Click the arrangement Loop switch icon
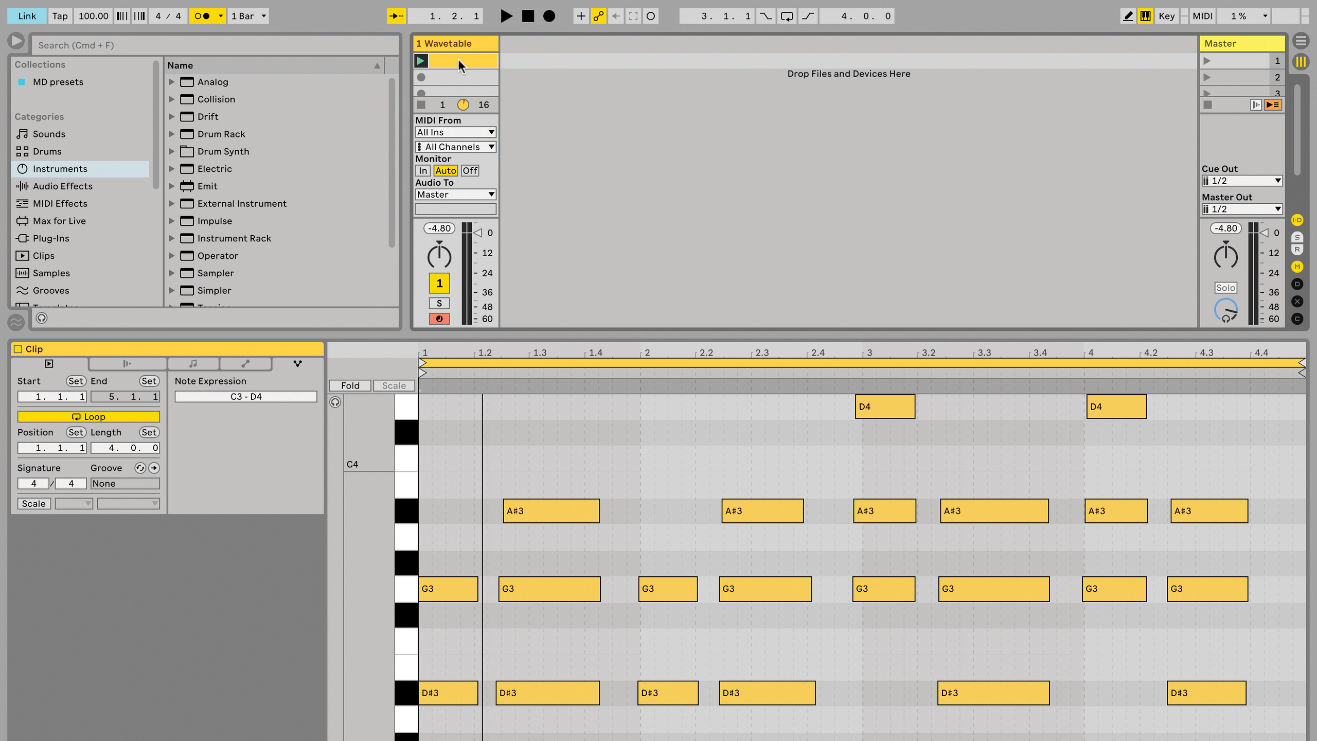Image resolution: width=1317 pixels, height=741 pixels. point(787,16)
